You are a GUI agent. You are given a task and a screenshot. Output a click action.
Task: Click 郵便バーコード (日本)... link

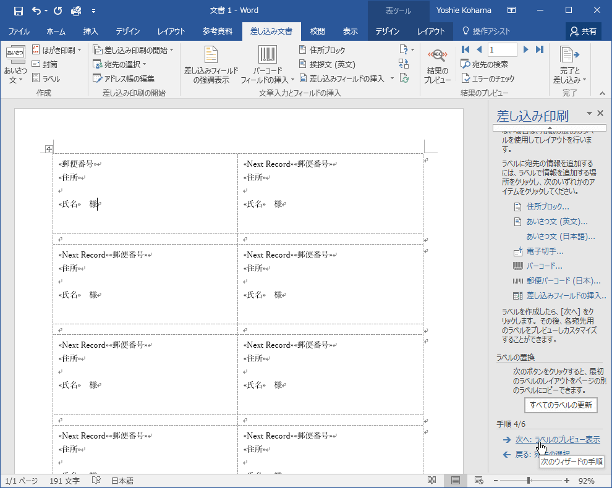point(564,281)
